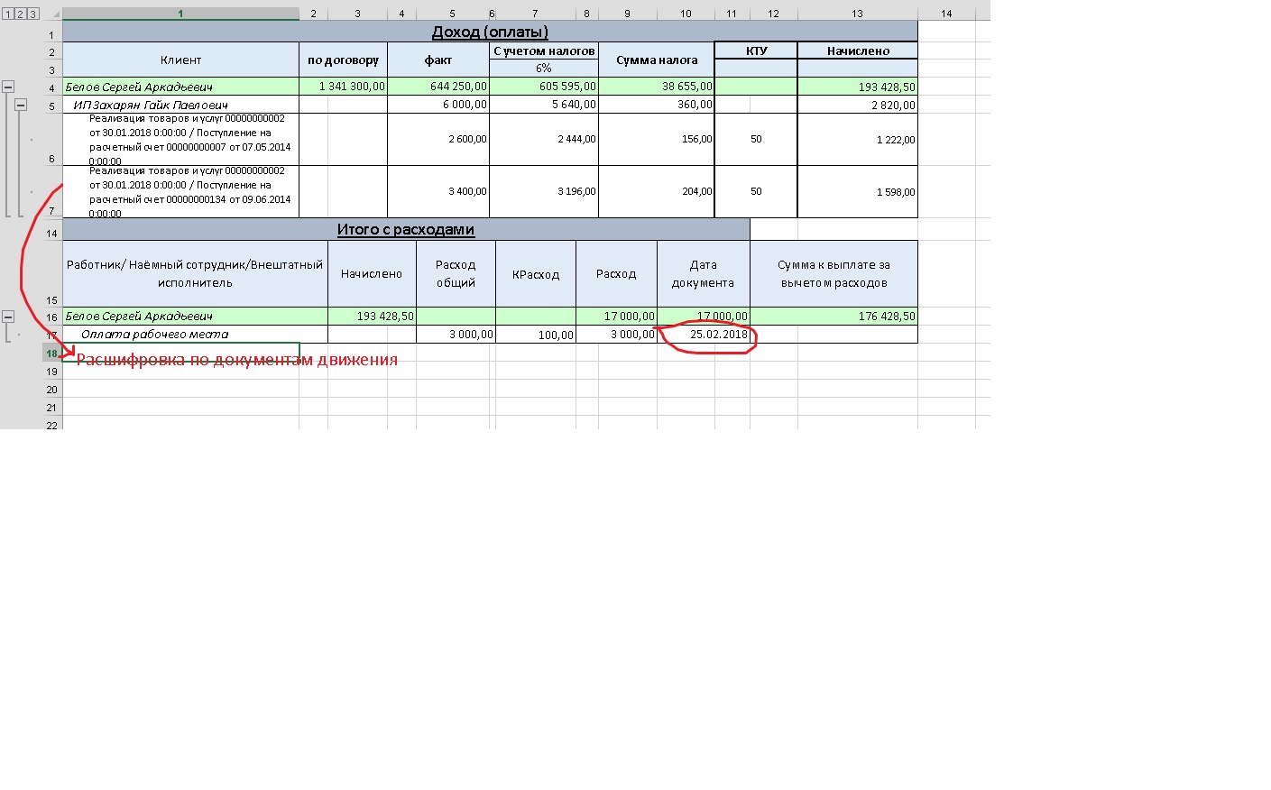
Task: Click the circled date 25.02.2018 cell
Action: point(704,335)
